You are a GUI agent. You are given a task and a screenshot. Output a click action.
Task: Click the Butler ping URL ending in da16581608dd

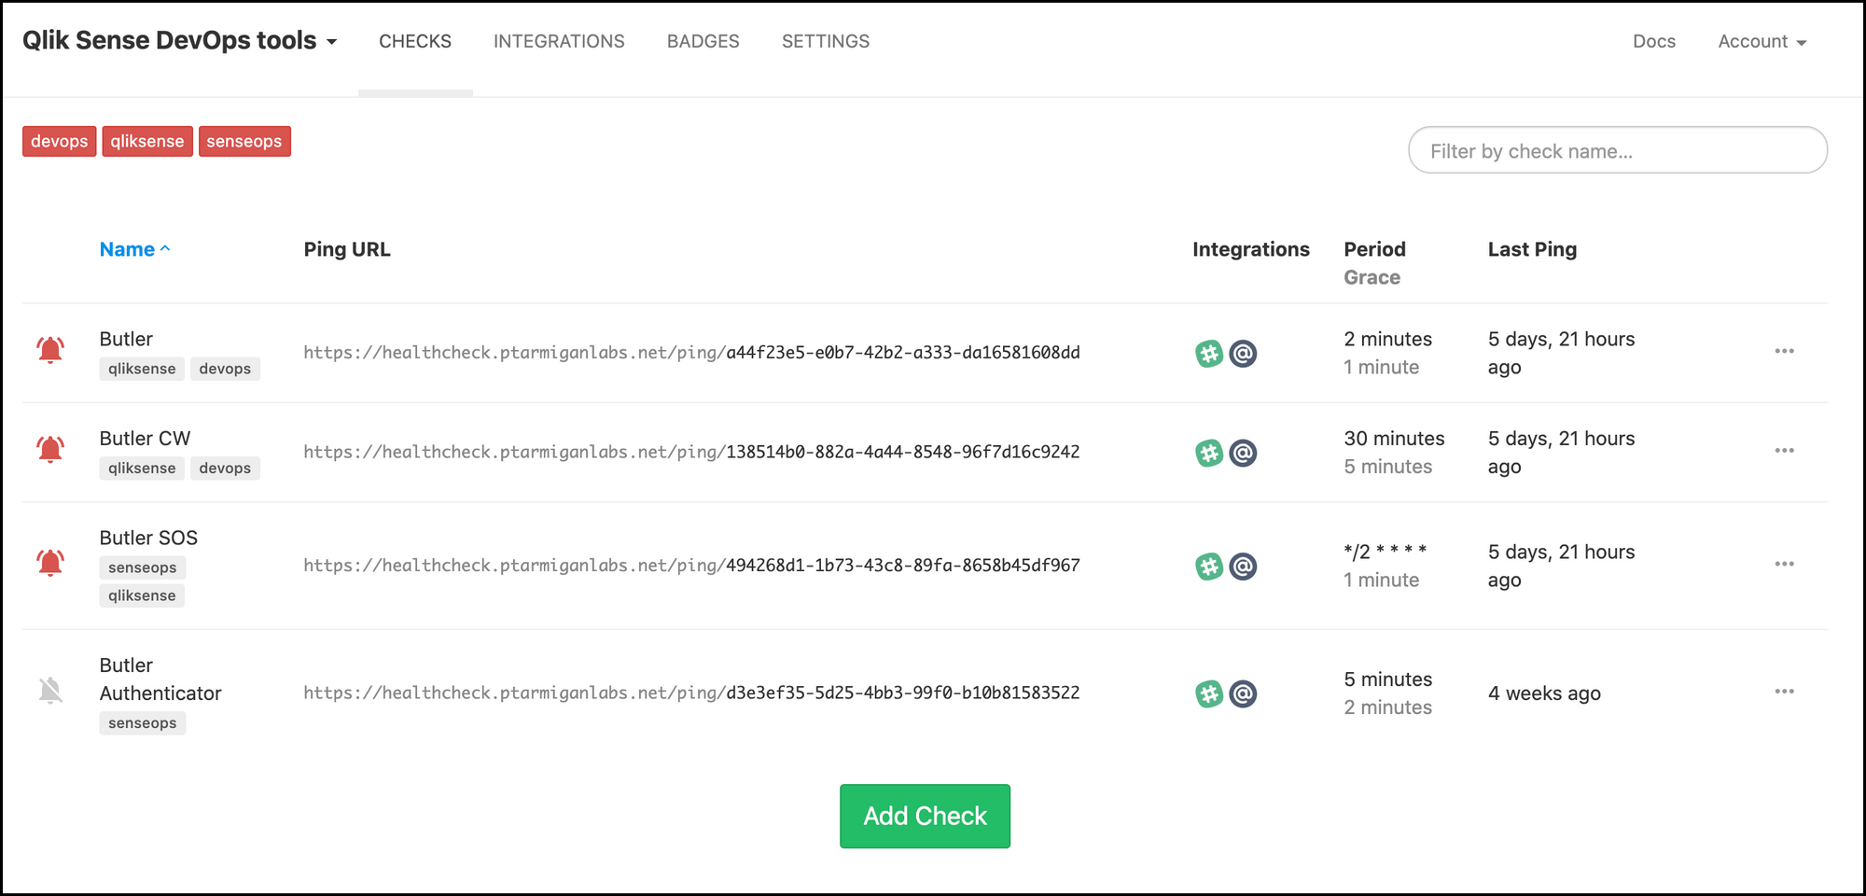pos(691,353)
